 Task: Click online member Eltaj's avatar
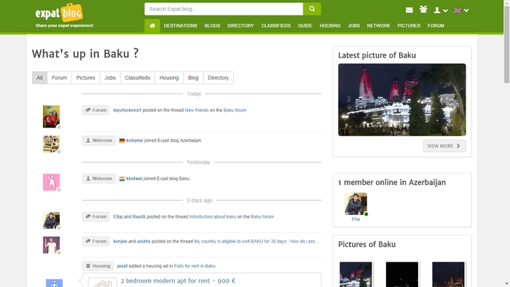point(356,204)
